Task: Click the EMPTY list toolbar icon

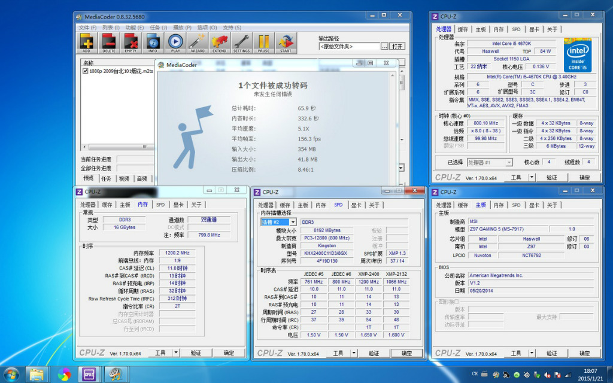Action: 131,43
